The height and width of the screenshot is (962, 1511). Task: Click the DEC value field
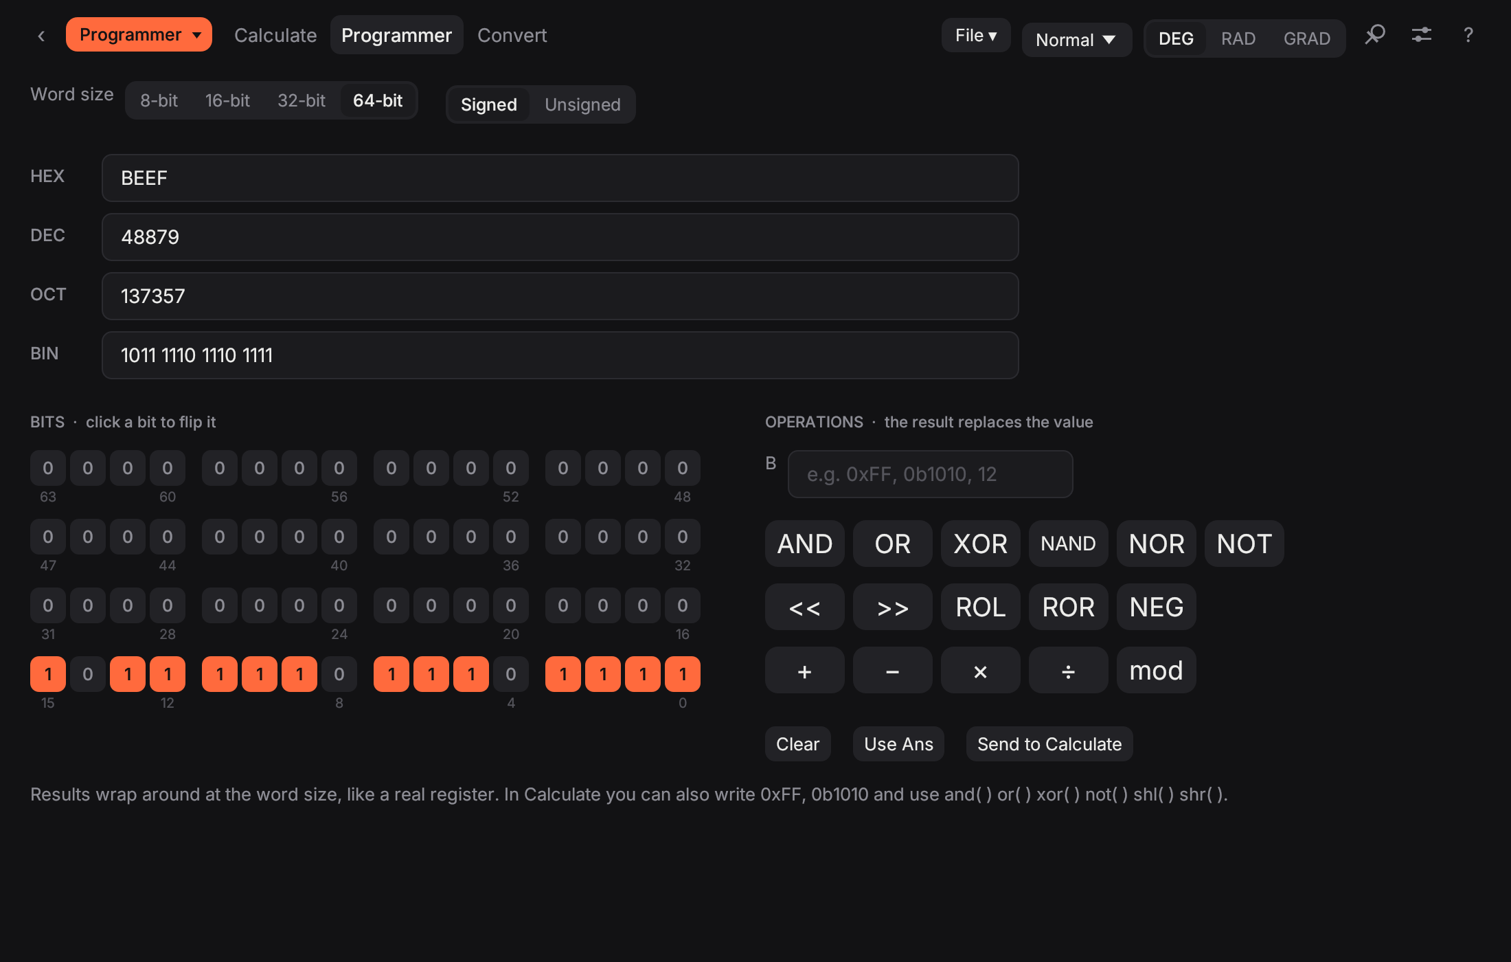tap(560, 238)
